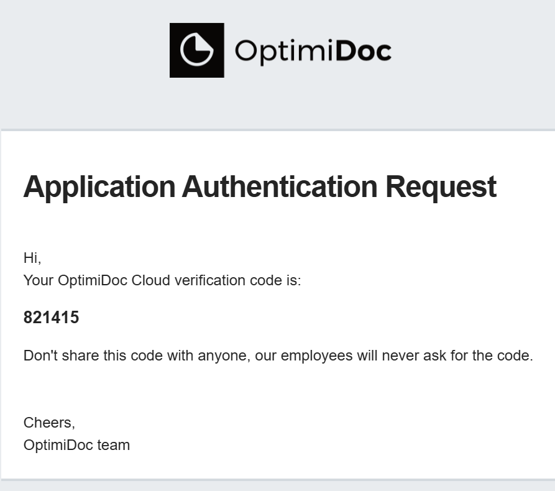Click the word "Application" in the heading

click(99, 186)
